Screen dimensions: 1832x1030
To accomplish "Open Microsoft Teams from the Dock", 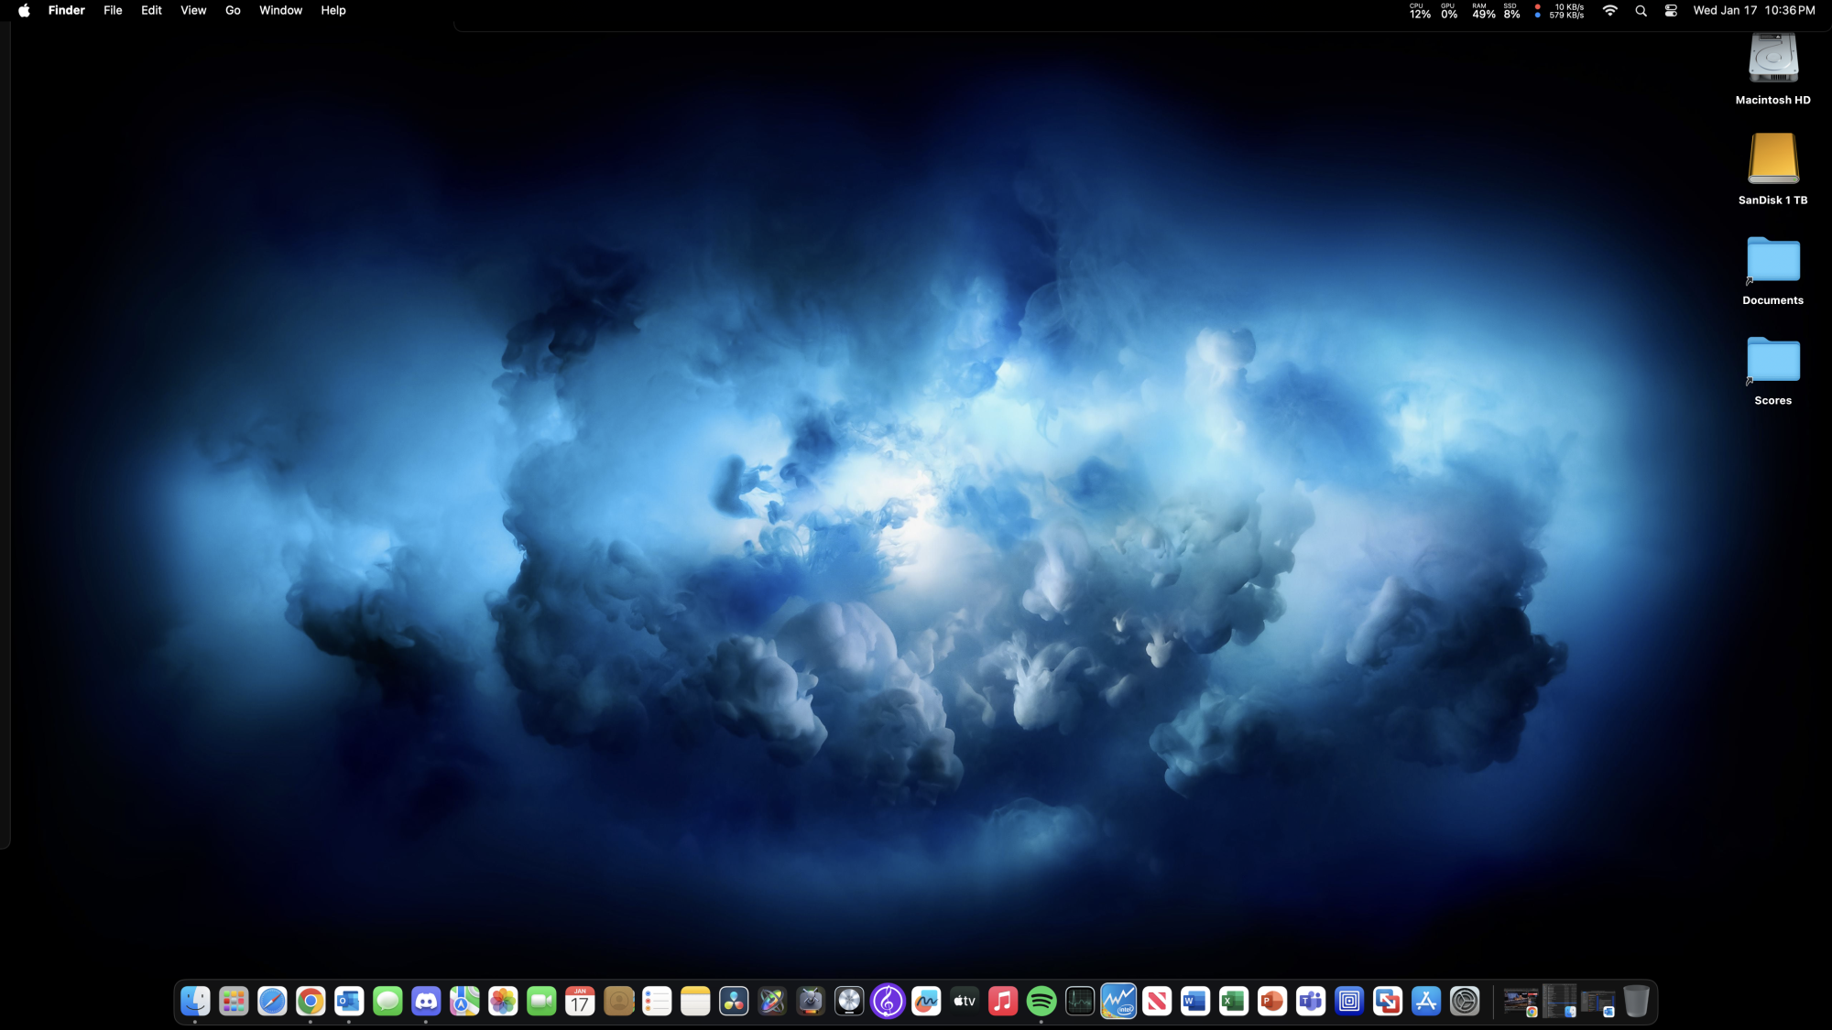I will tap(1311, 1001).
